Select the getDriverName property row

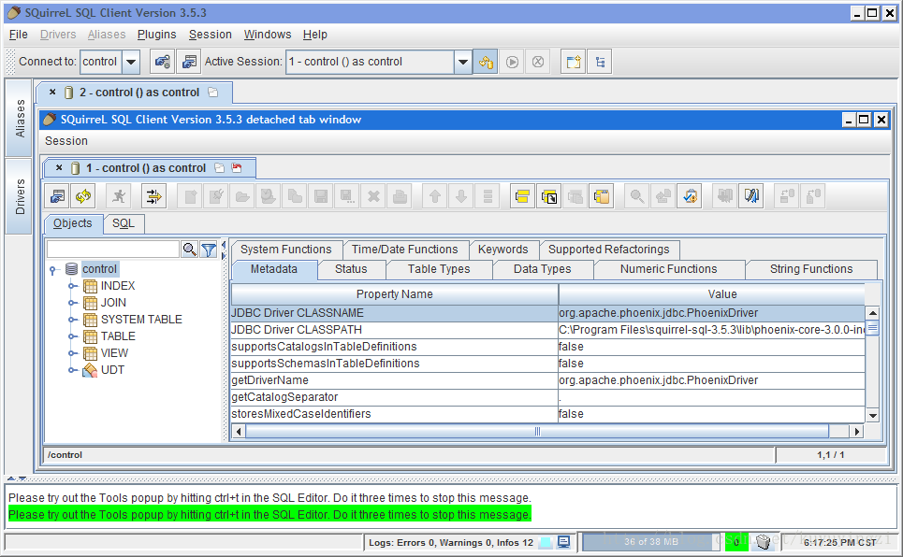pos(547,380)
